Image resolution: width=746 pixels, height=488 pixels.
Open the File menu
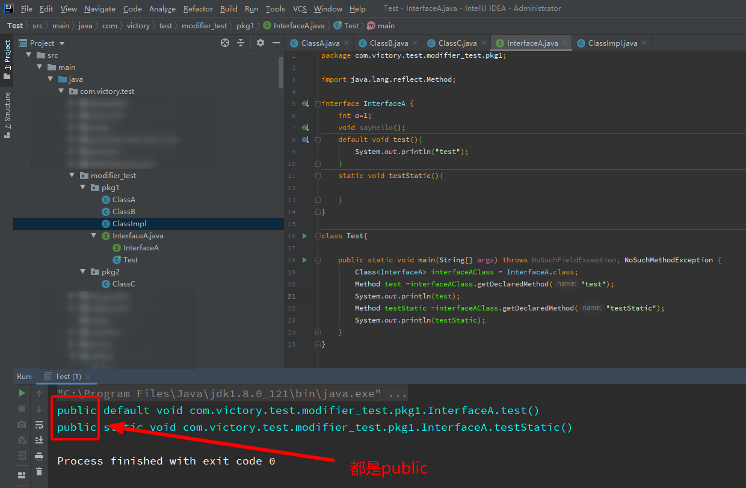(x=26, y=8)
